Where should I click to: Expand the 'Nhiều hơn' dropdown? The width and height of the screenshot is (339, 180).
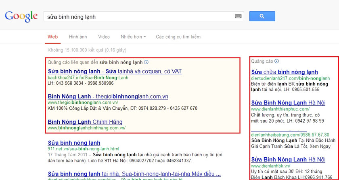coord(133,37)
